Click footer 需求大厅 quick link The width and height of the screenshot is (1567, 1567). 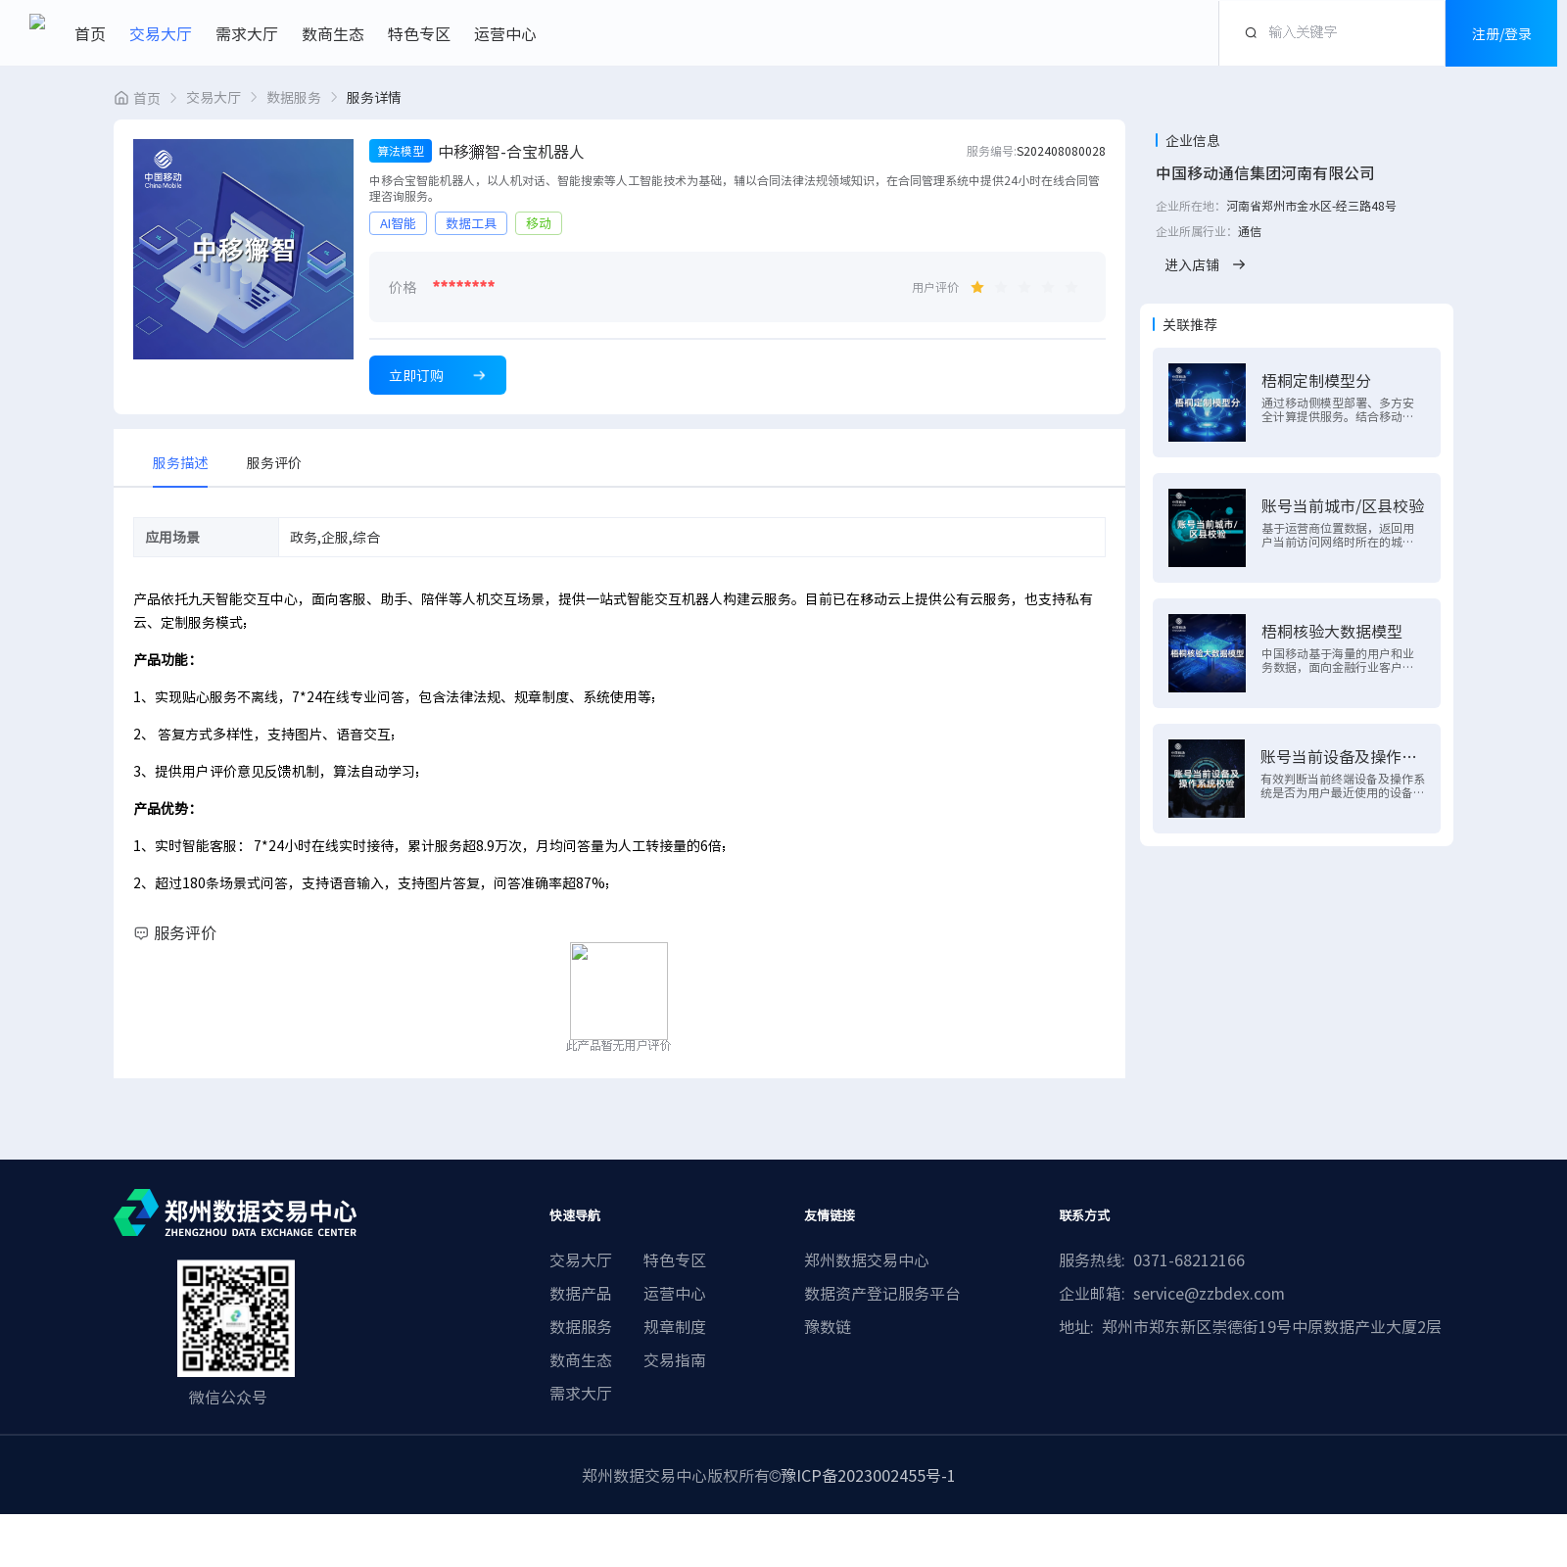(581, 1394)
